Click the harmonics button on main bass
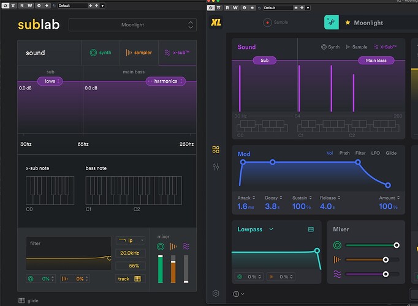418x306 pixels. pos(165,81)
